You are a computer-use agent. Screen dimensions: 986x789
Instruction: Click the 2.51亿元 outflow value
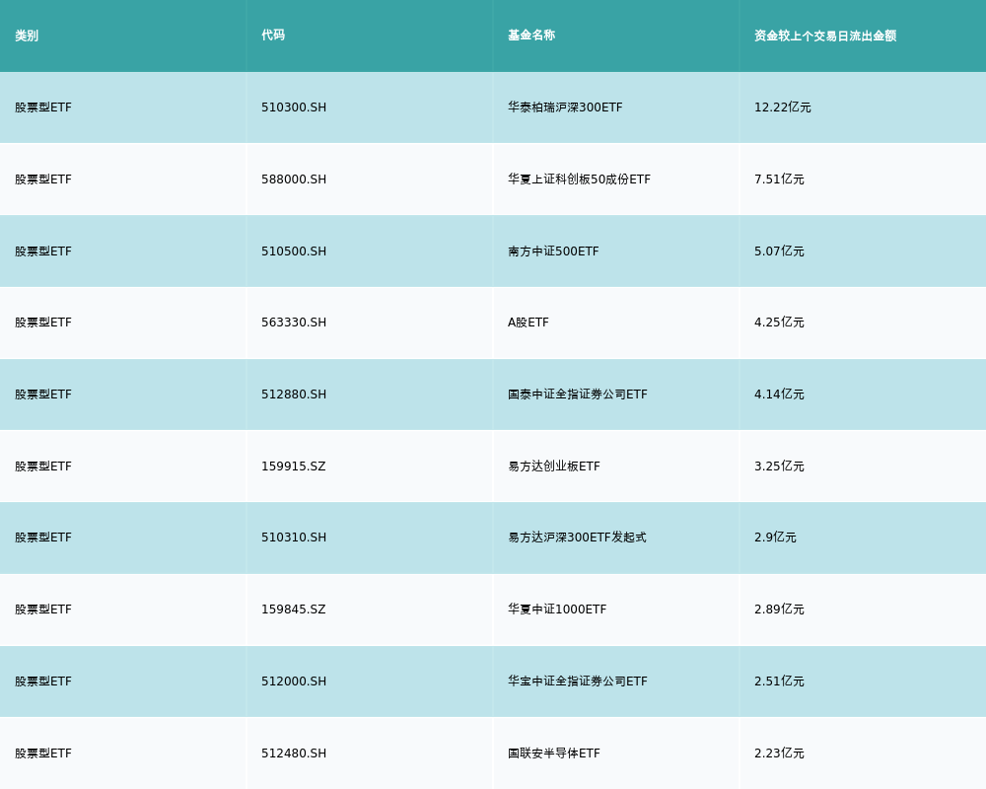(x=779, y=682)
